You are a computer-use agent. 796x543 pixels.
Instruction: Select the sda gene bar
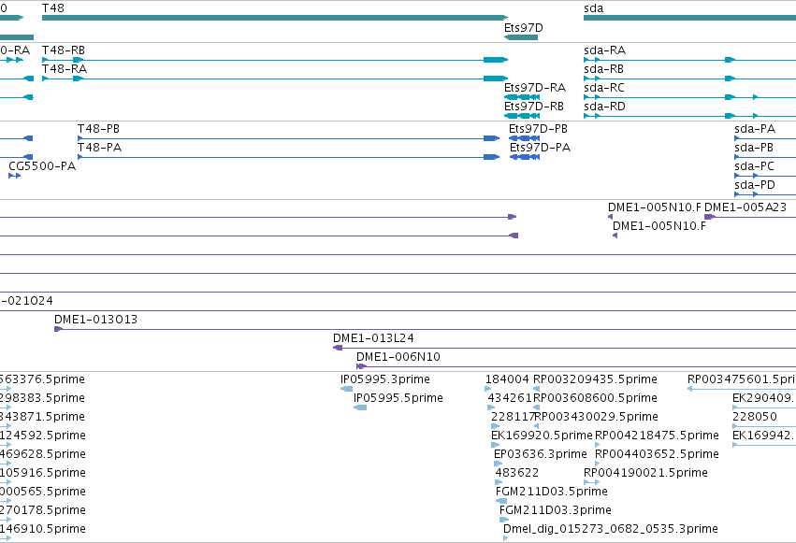pos(690,18)
